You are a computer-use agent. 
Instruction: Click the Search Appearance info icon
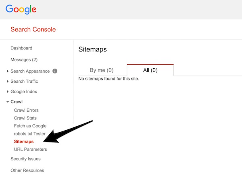tap(55, 71)
